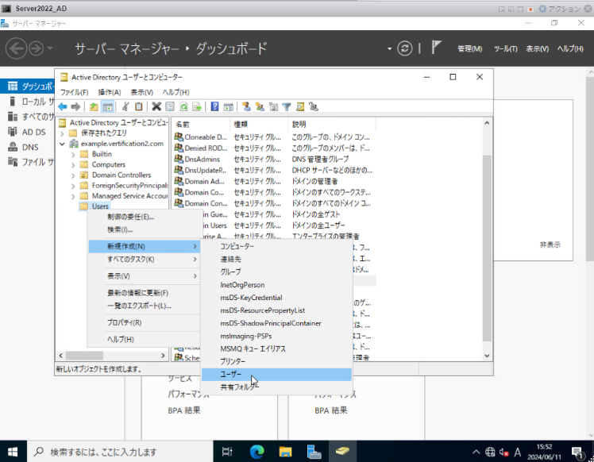The image size is (594, 462).
Task: Click the add to group icon
Action: click(x=314, y=107)
